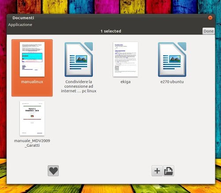Image resolution: width=221 pixels, height=193 pixels.
Task: Select manuale_MDV2009_Garatti document preview
Action: [32, 118]
